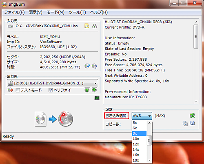Viewport: 204px width, 164px height.
Task: Click the large write image to disc button
Action: [x=54, y=119]
